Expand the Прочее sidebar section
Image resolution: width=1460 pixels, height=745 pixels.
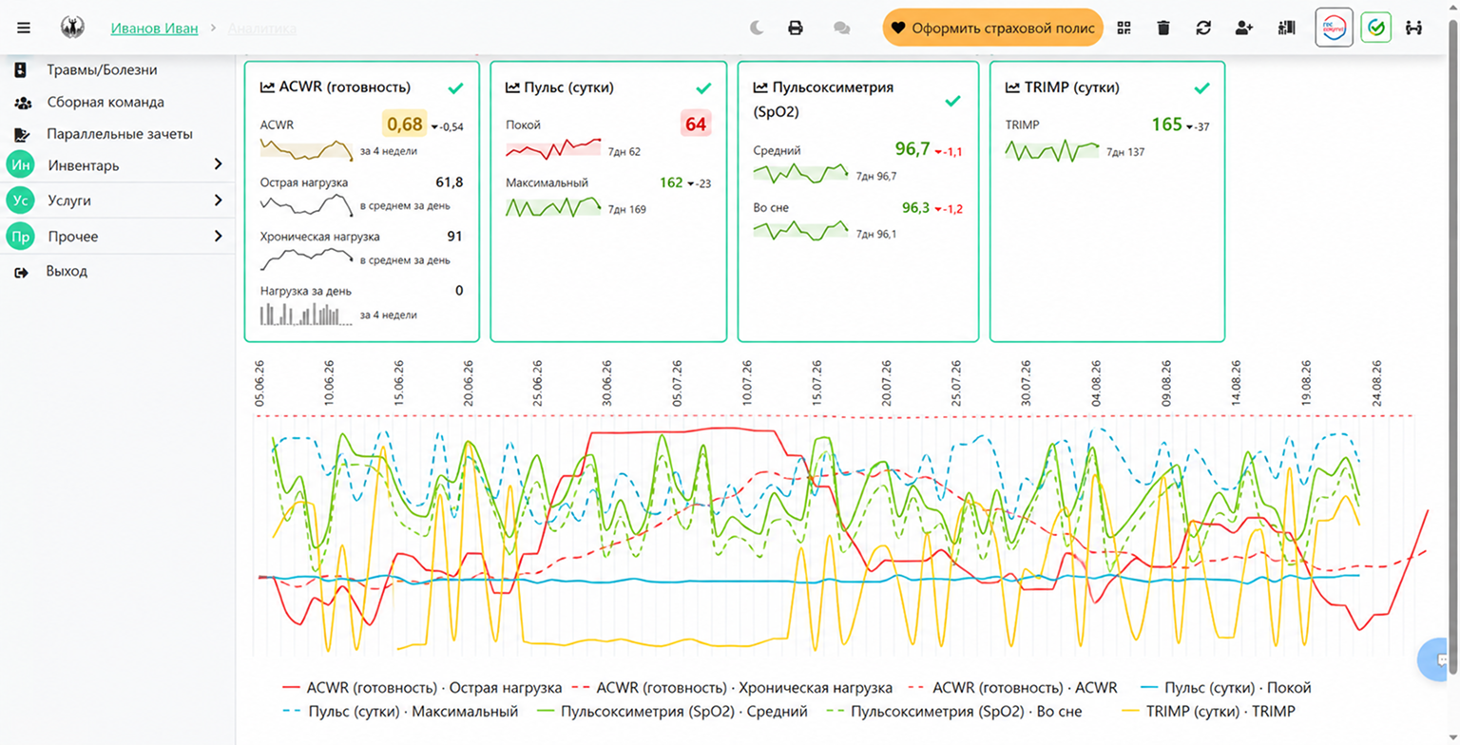coord(117,236)
